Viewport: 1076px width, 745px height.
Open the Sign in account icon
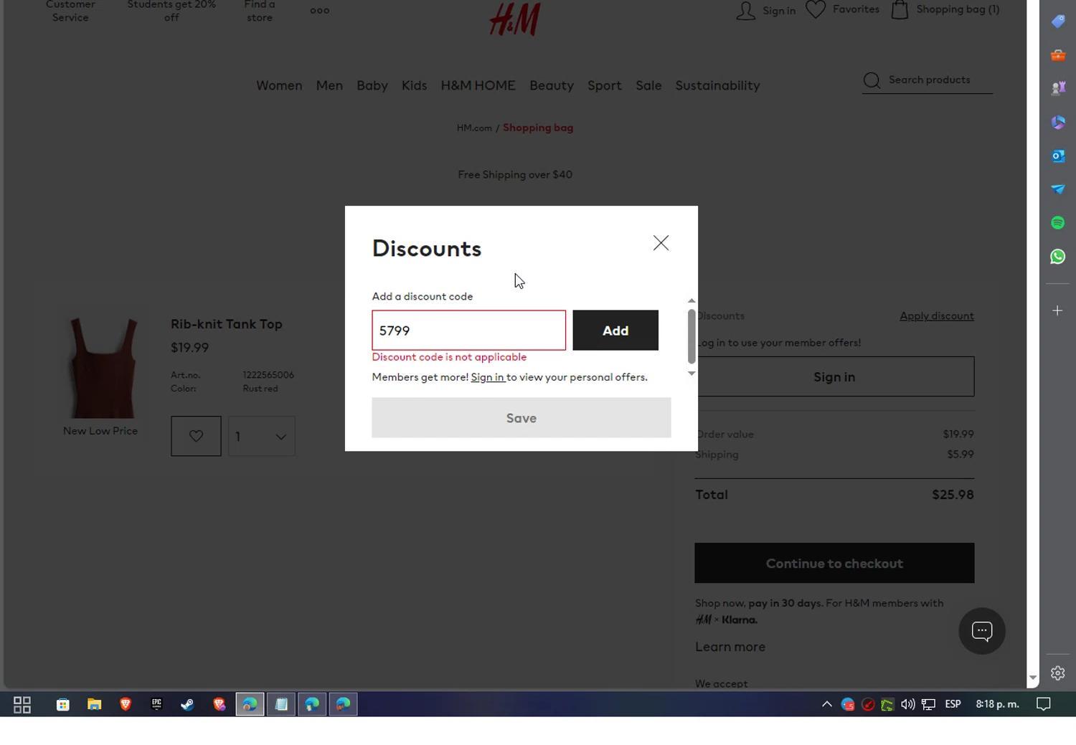[746, 10]
